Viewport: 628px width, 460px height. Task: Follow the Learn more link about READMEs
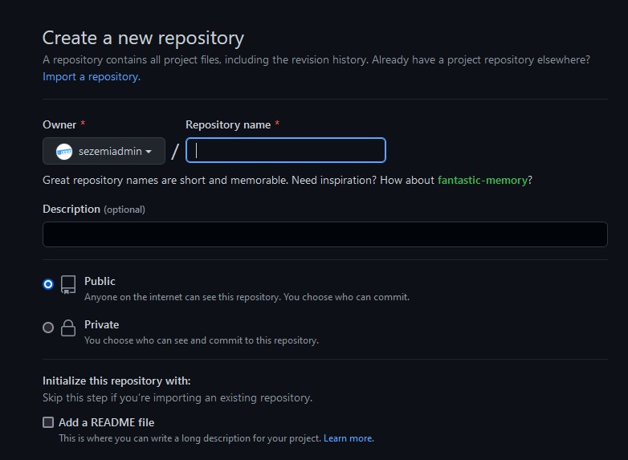click(x=349, y=438)
